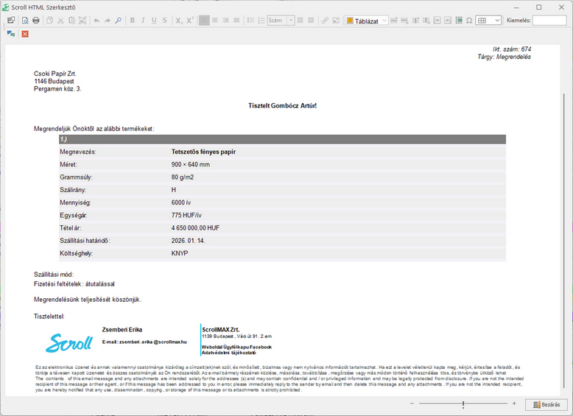This screenshot has height=416, width=573.
Task: Open print preview with the magnifier page icon
Action: coord(24,21)
